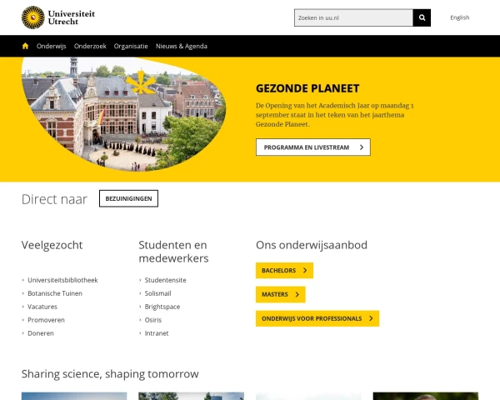Screen dimensions: 500x400
Task: Click the 'Sharing science, shaping tomorrow' heading
Action: pyautogui.click(x=110, y=374)
